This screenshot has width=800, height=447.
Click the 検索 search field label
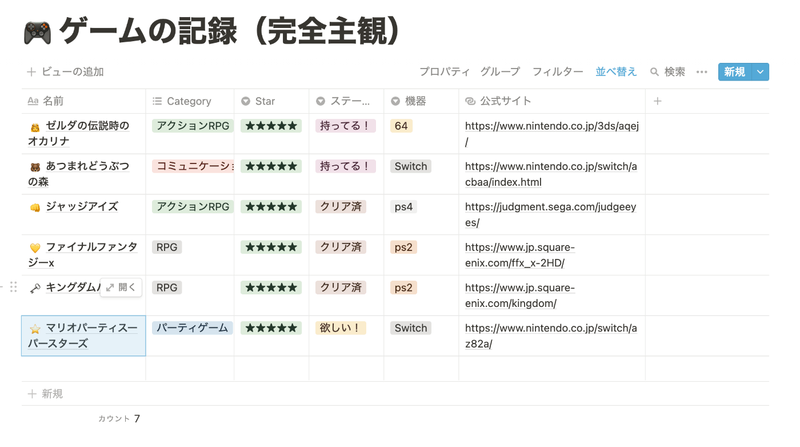point(675,72)
